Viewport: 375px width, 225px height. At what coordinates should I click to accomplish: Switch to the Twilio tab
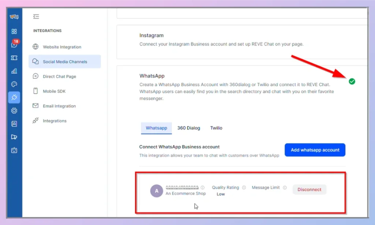pyautogui.click(x=216, y=128)
